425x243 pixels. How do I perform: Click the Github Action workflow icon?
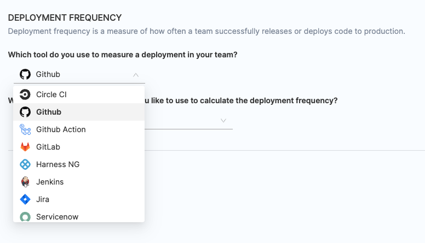pos(25,129)
